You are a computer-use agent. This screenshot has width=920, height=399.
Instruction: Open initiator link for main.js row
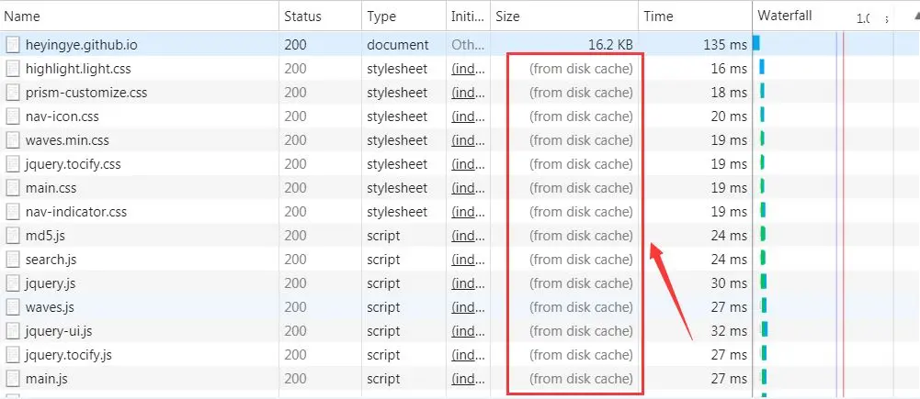coord(468,379)
